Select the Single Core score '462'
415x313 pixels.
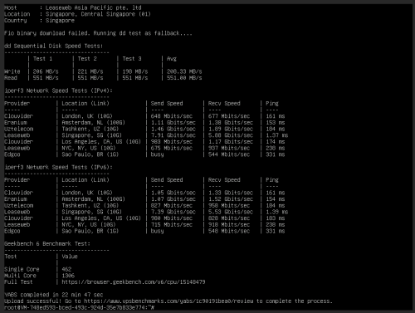click(x=66, y=269)
